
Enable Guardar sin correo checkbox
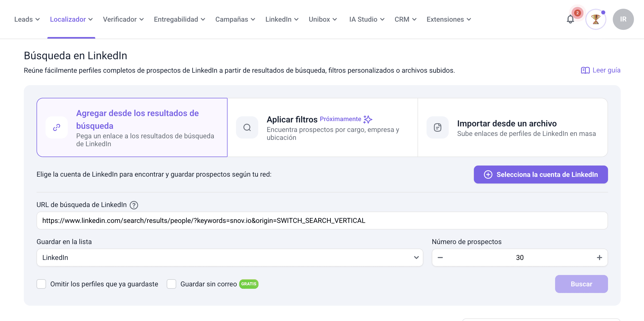(171, 284)
